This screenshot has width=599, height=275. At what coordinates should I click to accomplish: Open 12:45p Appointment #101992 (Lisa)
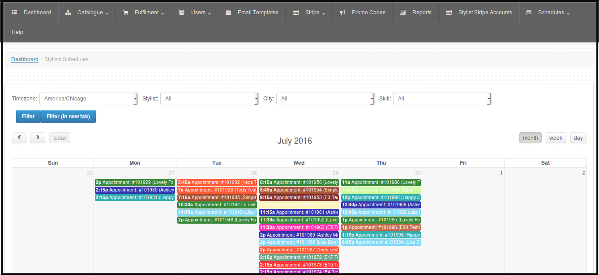[x=381, y=212]
